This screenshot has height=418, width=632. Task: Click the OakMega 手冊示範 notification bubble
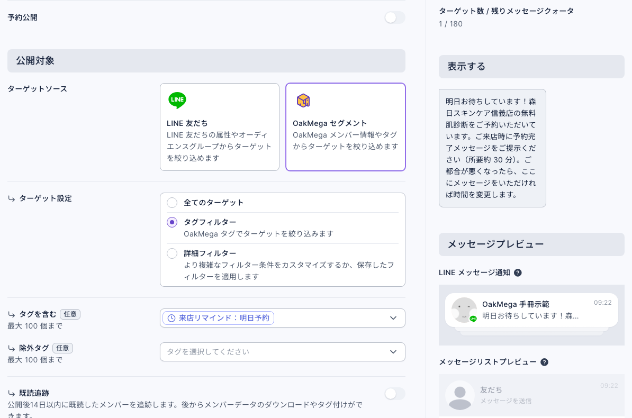coord(531,311)
